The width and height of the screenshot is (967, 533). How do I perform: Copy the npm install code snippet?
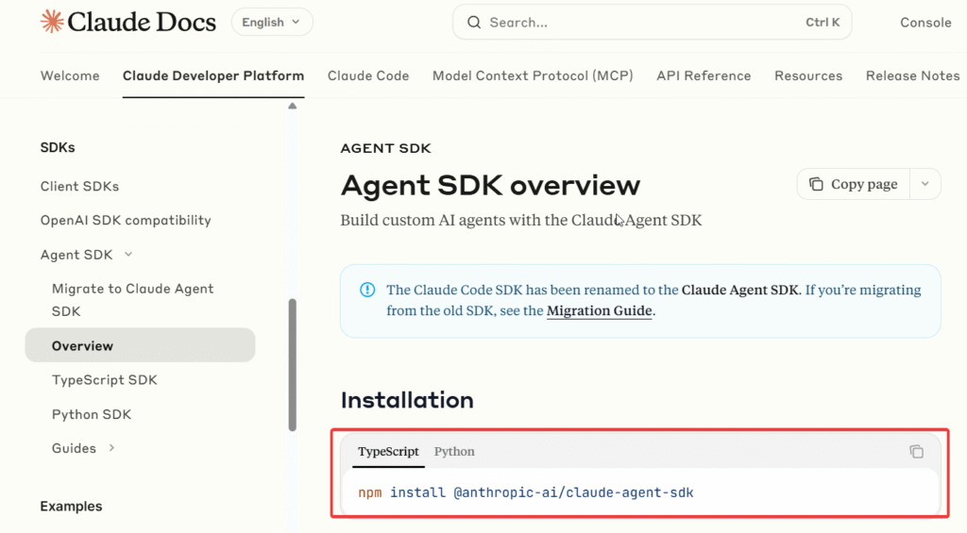(x=916, y=452)
